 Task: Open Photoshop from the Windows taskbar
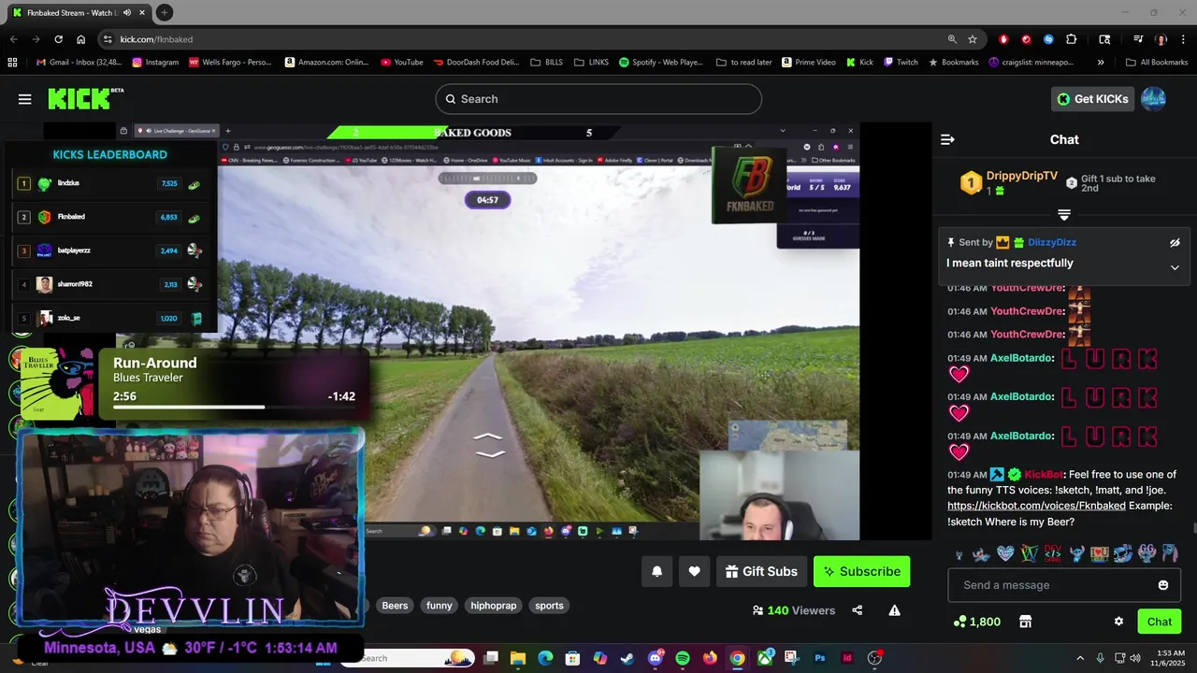pos(820,658)
